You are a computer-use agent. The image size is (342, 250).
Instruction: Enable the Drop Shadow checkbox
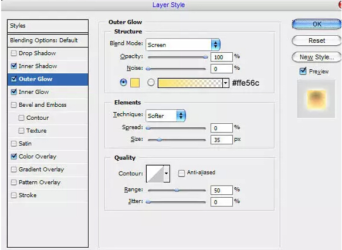pyautogui.click(x=13, y=53)
